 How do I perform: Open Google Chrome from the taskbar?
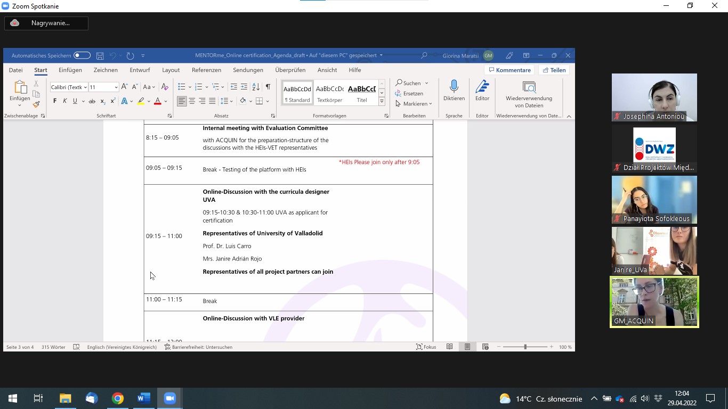click(118, 398)
